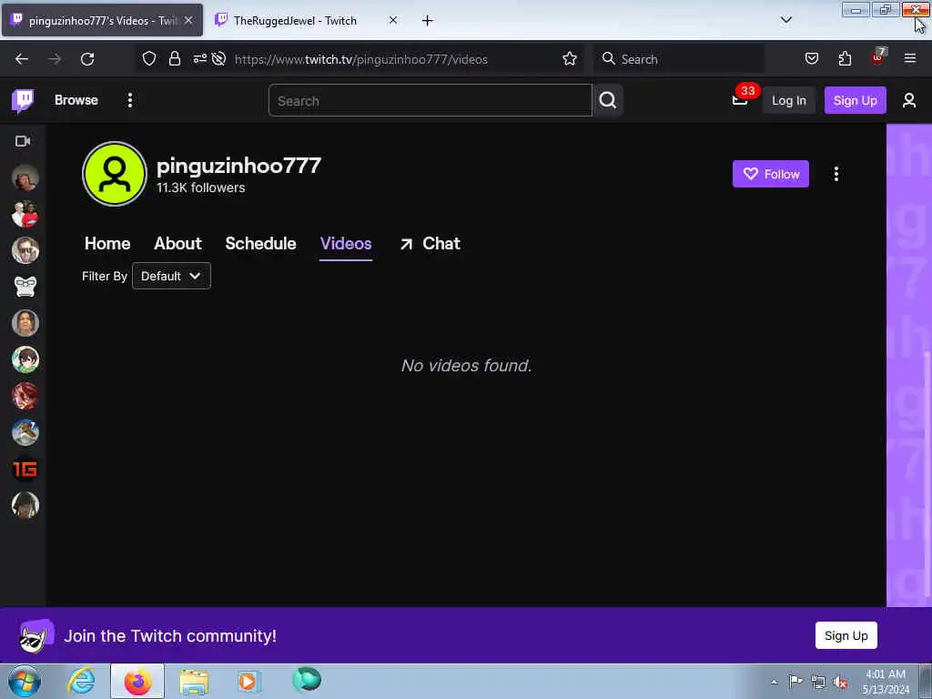Viewport: 932px width, 699px height.
Task: Select the channel Videos tab
Action: click(346, 244)
